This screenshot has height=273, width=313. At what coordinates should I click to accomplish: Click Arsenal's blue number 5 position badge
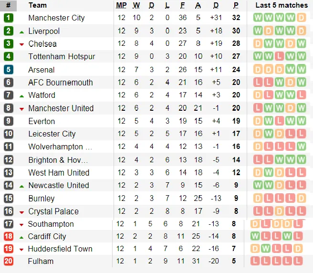8,70
